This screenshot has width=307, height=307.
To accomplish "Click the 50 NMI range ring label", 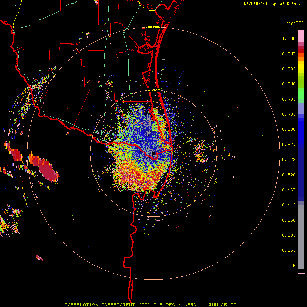I will click(153, 90).
